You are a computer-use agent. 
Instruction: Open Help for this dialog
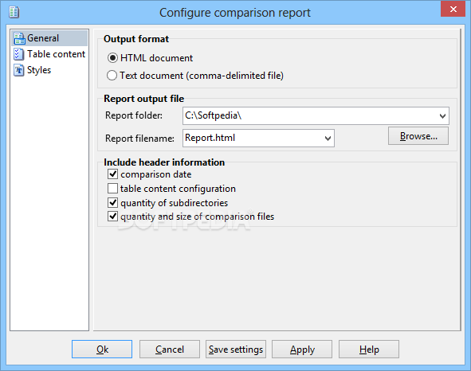point(369,349)
